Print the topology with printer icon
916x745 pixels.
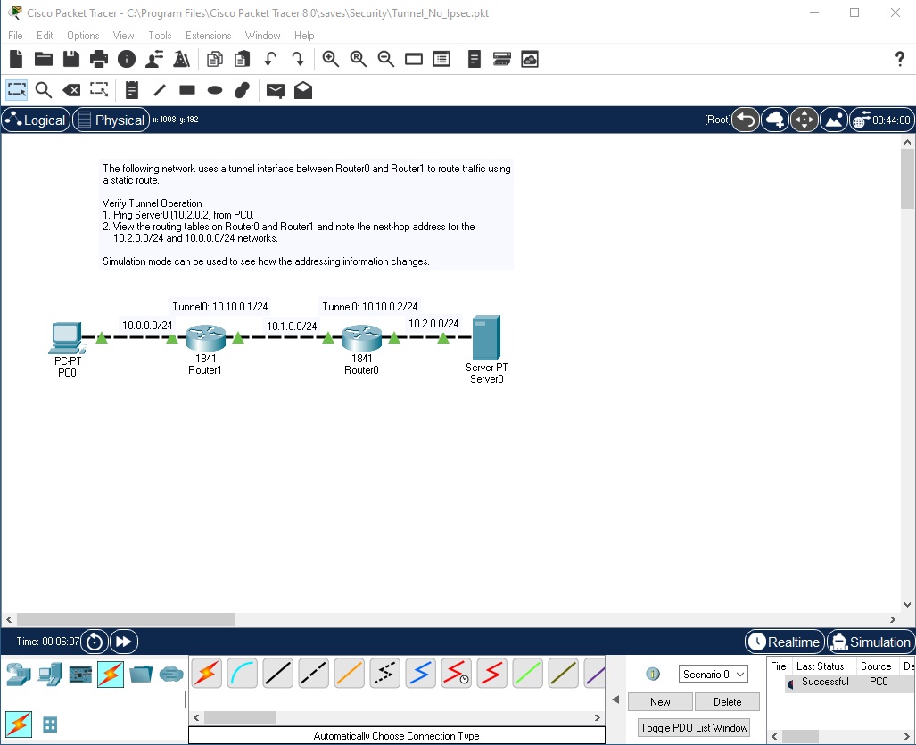click(99, 59)
